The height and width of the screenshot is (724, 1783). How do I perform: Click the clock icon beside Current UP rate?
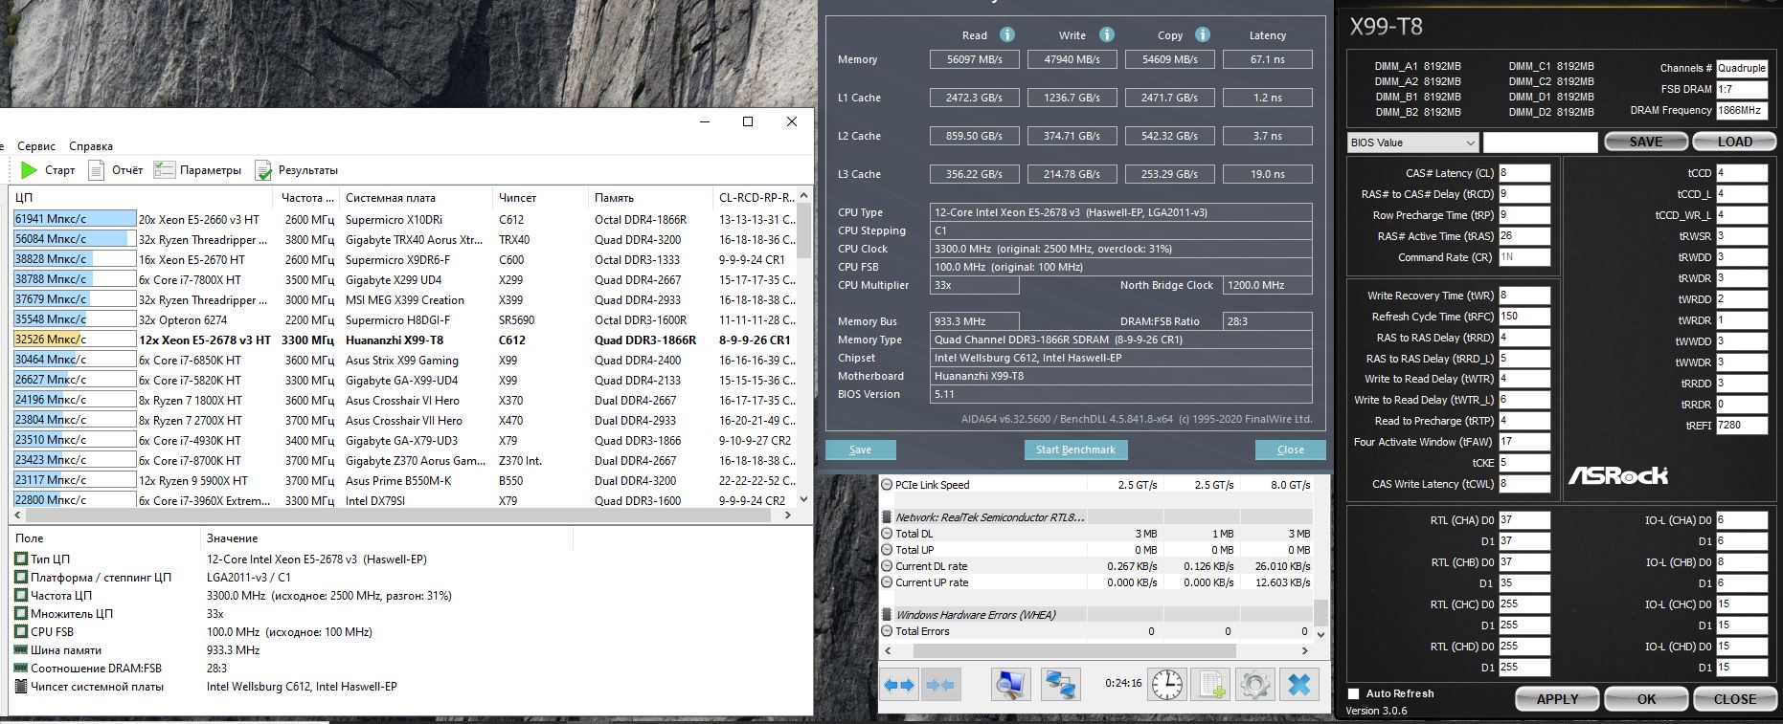click(x=887, y=582)
